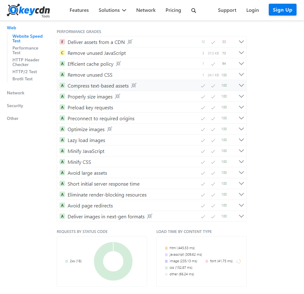Select the KeyCDN icon beside Compress text-based assets
Screen dimensions: 304x294
coord(134,85)
